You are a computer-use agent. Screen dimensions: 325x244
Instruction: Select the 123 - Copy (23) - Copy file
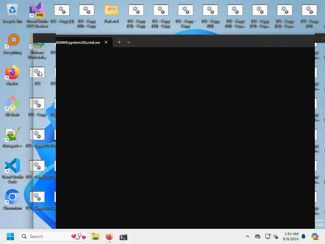point(136,16)
